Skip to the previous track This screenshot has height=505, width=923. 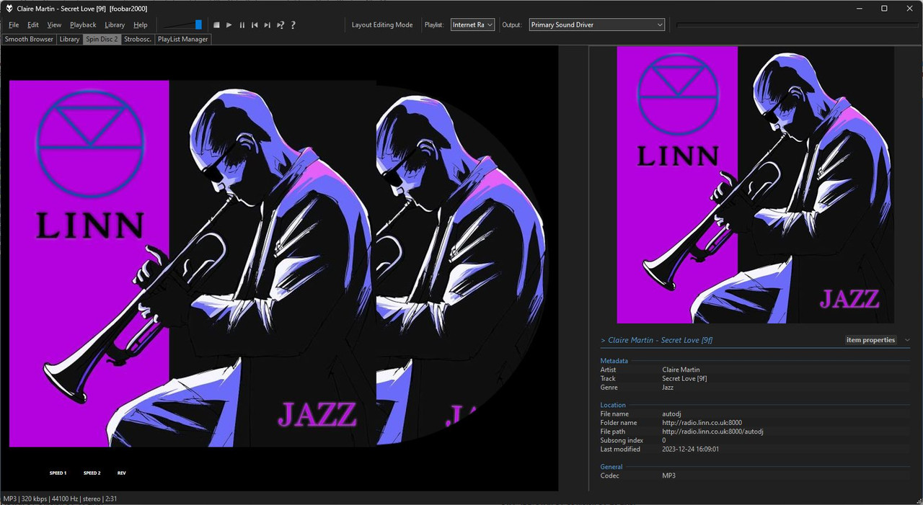(x=255, y=24)
